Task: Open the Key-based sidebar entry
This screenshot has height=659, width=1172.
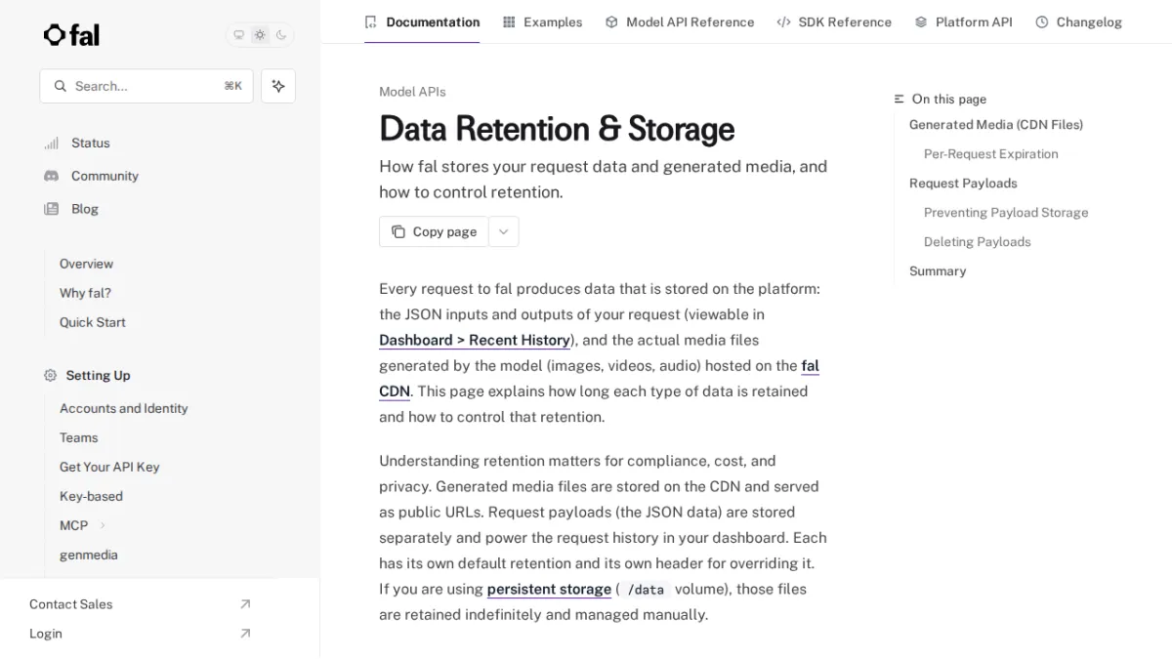Action: click(x=91, y=496)
